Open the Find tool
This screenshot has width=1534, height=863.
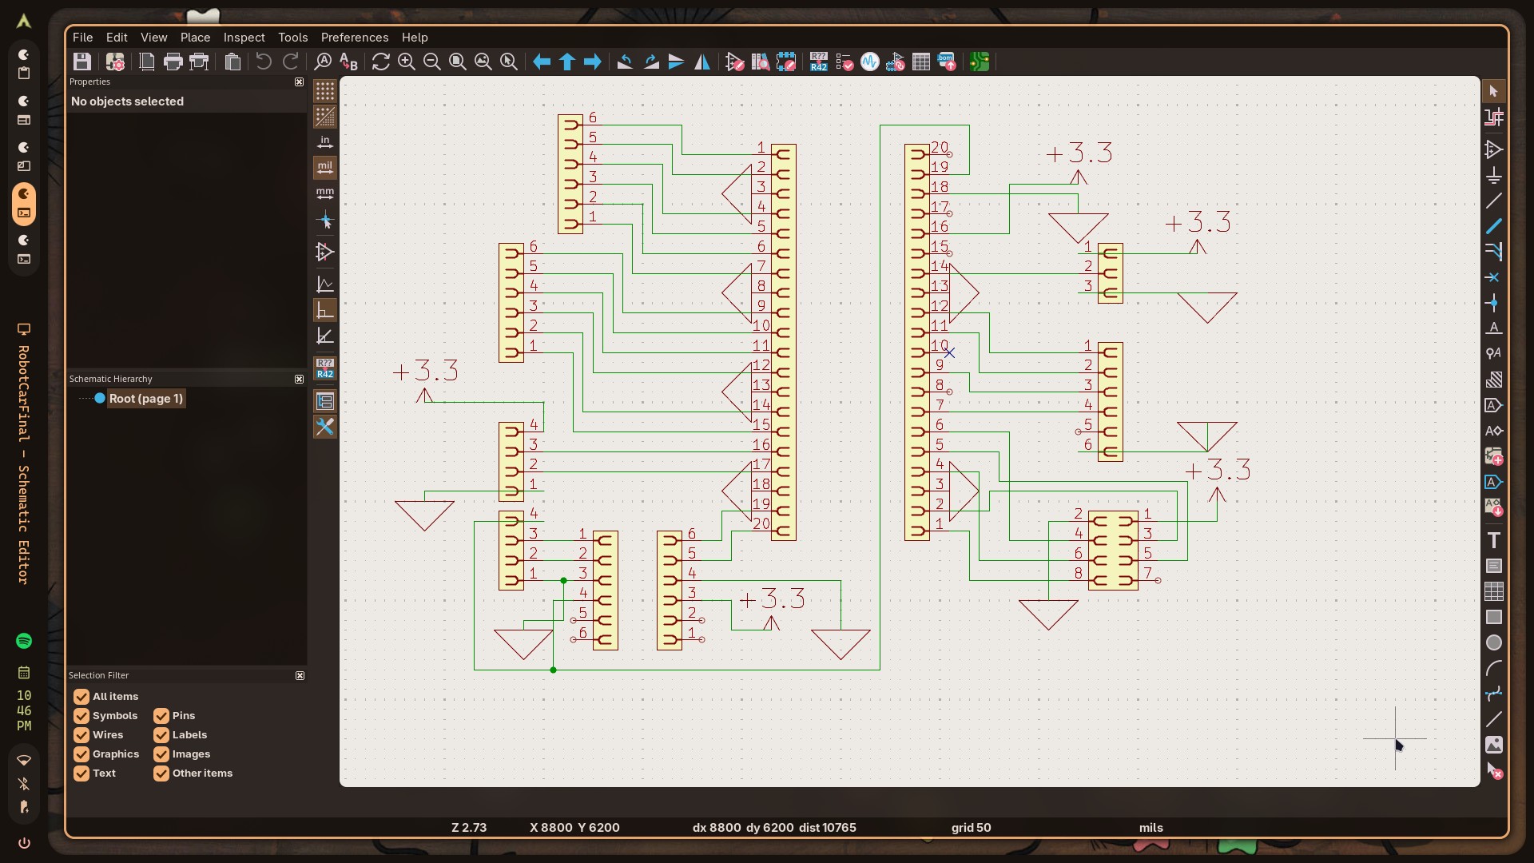[x=323, y=62]
